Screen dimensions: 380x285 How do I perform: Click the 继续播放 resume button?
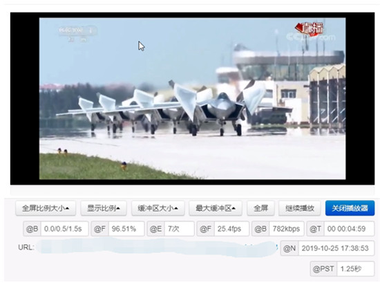click(x=300, y=208)
